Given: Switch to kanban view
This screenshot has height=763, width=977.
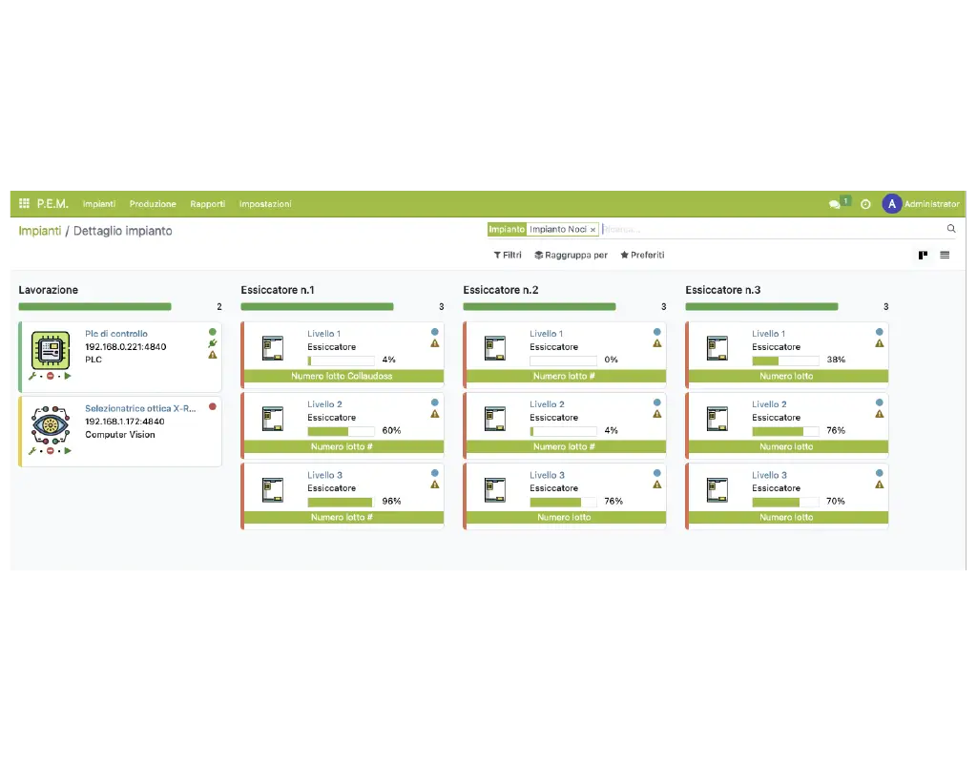Looking at the screenshot, I should click(x=923, y=255).
